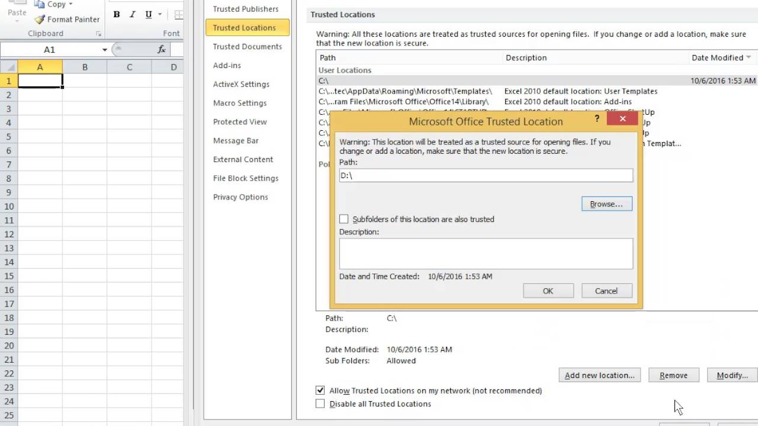Select row 1 header
The height and width of the screenshot is (426, 758).
pos(9,80)
